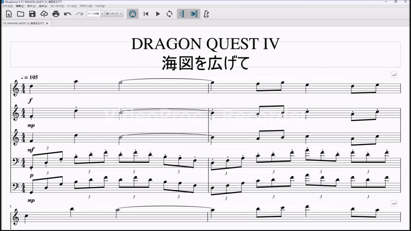
Task: Toggle loop playback
Action: [170, 14]
